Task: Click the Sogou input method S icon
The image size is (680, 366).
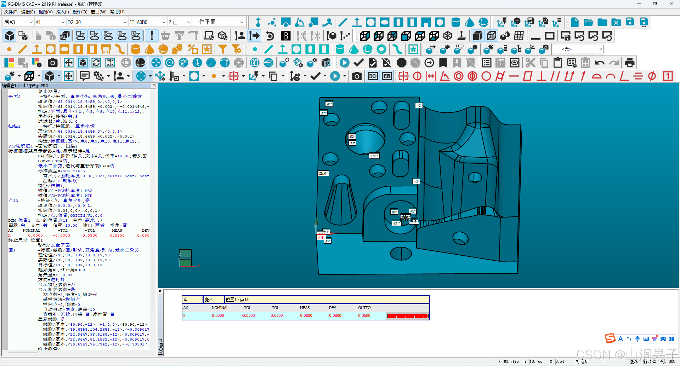Action: pos(610,338)
